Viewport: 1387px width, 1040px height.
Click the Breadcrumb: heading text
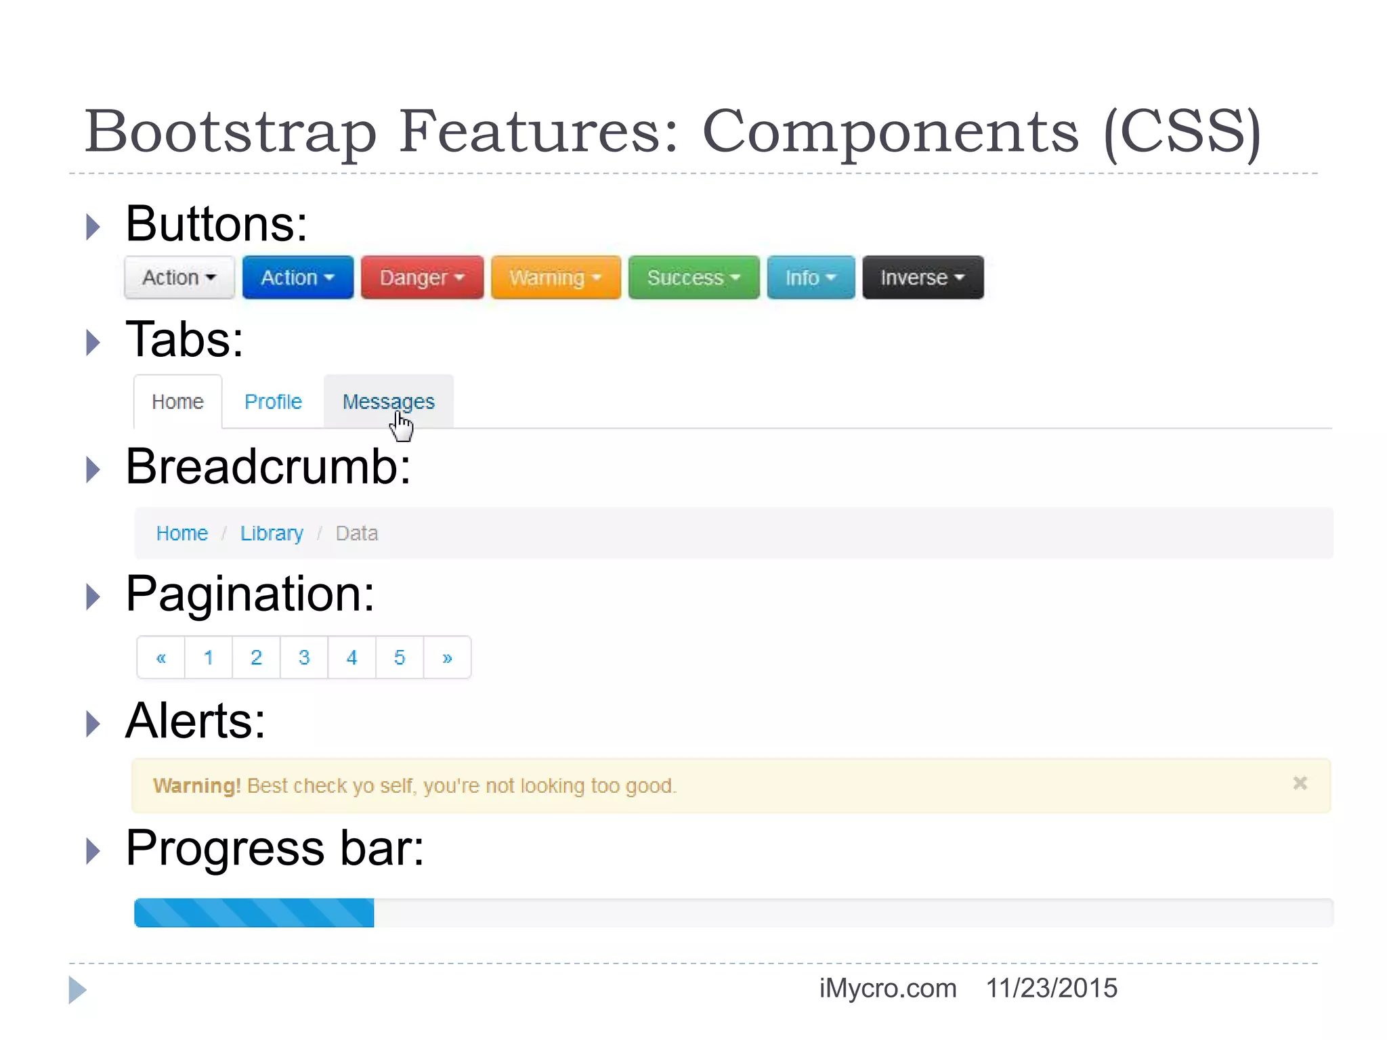268,467
